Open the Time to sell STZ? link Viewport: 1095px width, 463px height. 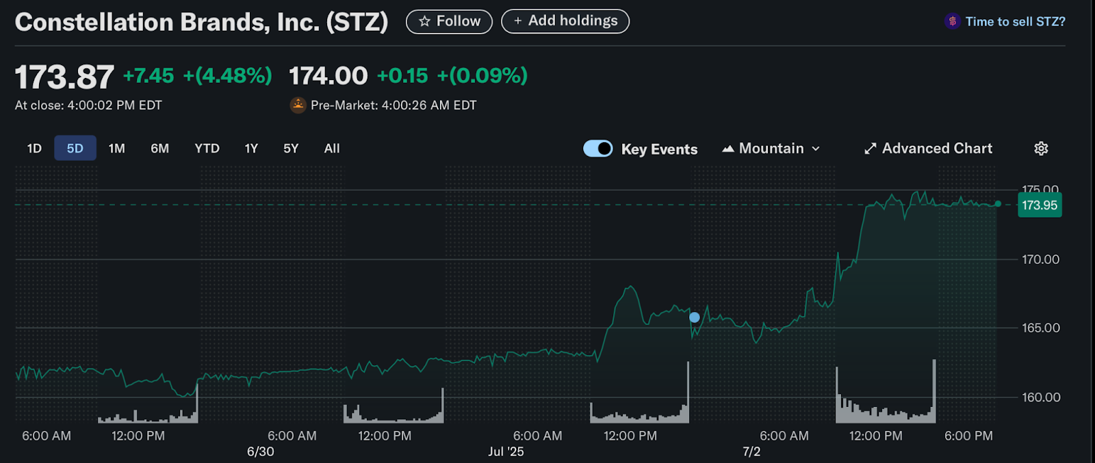1015,22
